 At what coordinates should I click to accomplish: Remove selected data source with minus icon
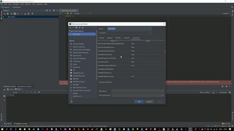73,28
